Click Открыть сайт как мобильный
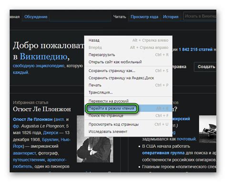 pyautogui.click(x=128, y=62)
